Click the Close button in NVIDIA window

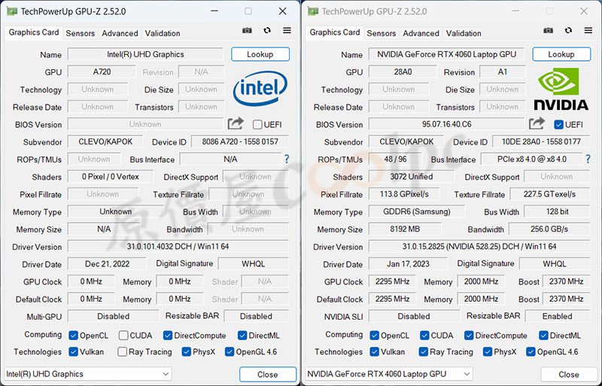(568, 374)
